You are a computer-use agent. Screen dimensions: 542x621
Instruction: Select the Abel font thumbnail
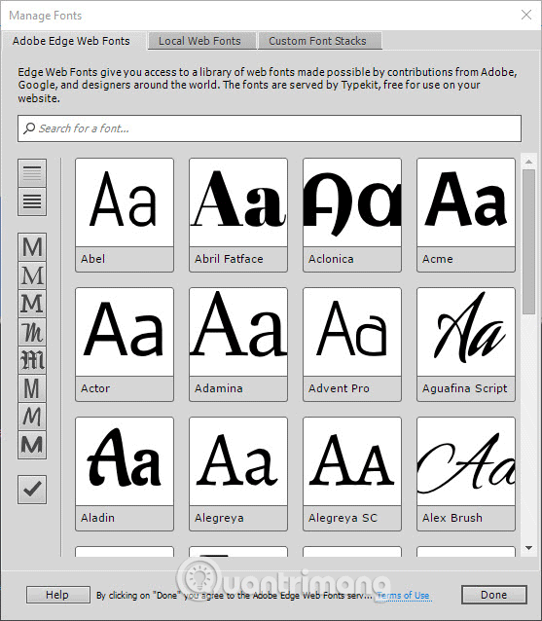[x=125, y=215]
